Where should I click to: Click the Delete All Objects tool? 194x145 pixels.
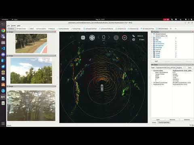pyautogui.click(x=162, y=29)
